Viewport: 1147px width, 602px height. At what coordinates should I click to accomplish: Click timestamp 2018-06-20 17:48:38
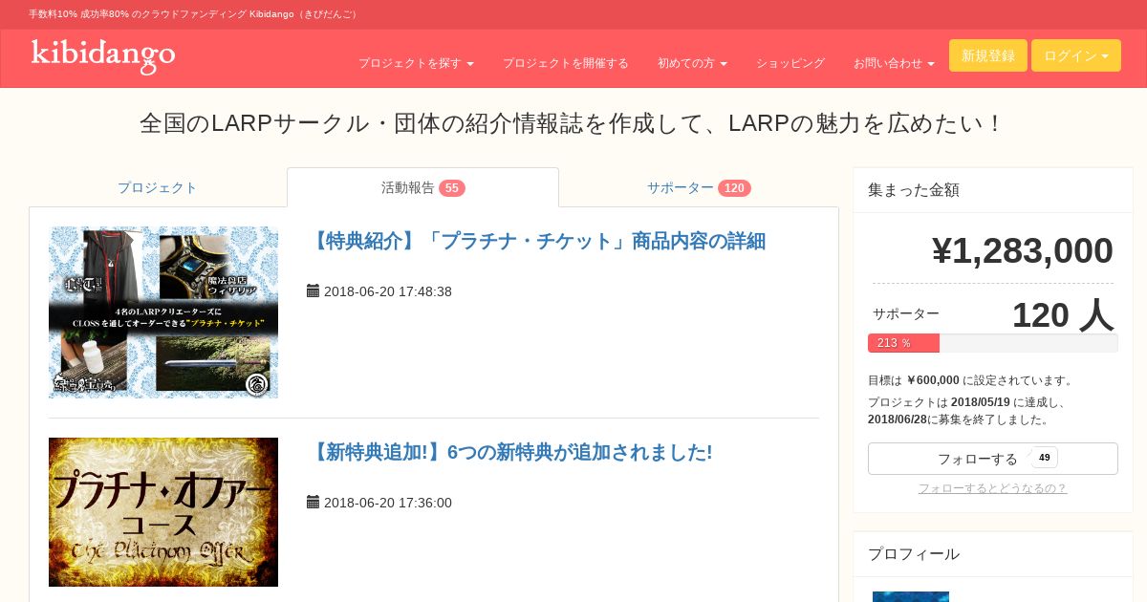click(388, 291)
